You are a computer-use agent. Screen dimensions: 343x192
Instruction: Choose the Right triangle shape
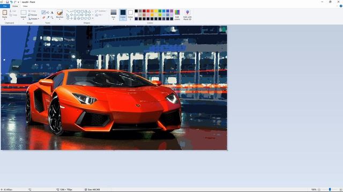pyautogui.click(x=68, y=15)
